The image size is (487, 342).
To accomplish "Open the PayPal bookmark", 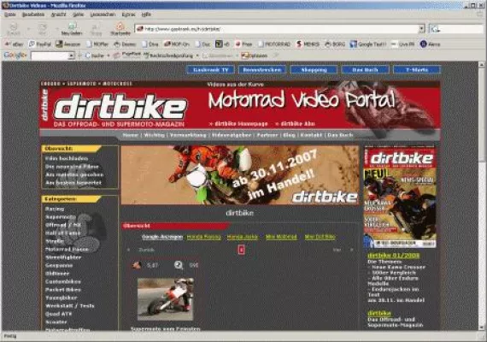I will click(x=40, y=44).
